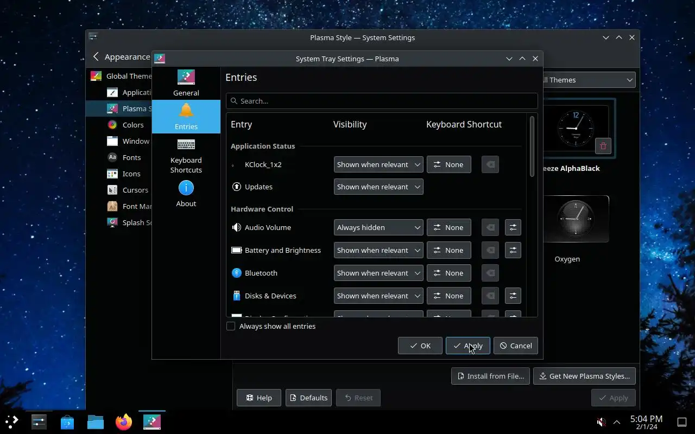Click the Battery and Brightness icon
The width and height of the screenshot is (695, 434).
237,250
